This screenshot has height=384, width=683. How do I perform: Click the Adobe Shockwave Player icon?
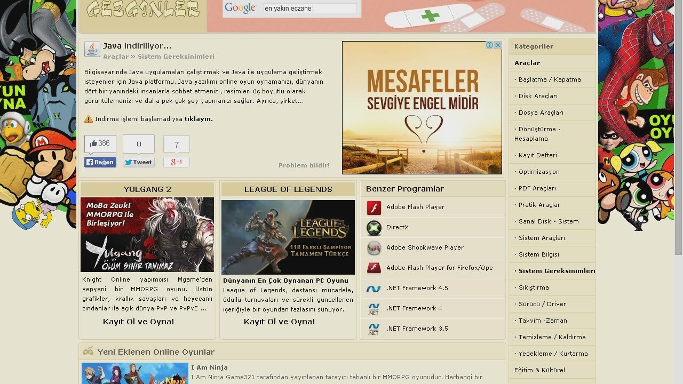click(374, 248)
